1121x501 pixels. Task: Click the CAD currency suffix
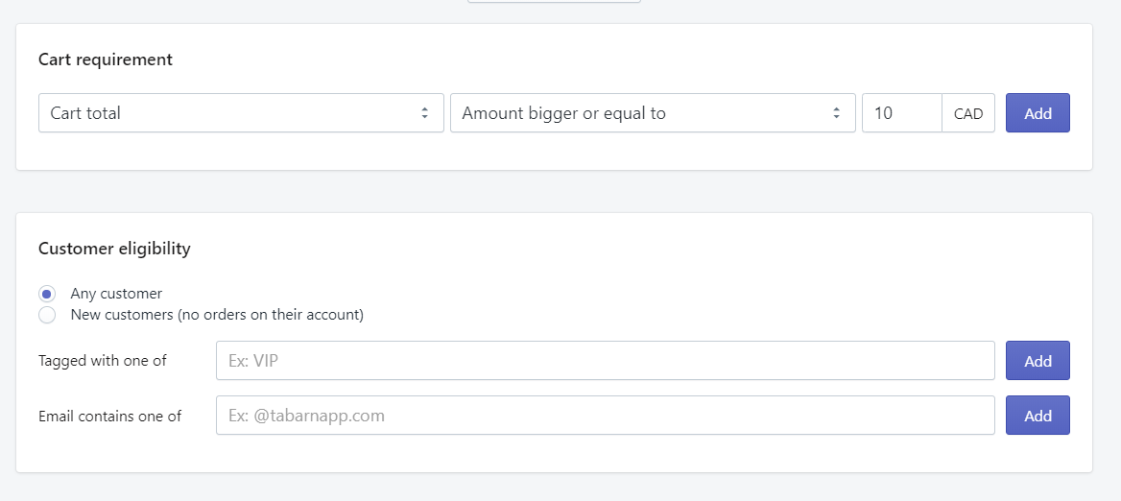click(968, 113)
